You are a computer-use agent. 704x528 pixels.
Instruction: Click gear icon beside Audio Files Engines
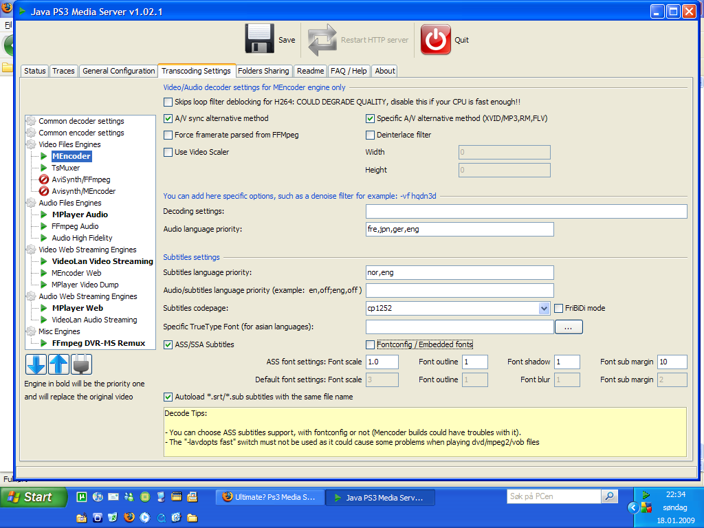click(x=31, y=203)
